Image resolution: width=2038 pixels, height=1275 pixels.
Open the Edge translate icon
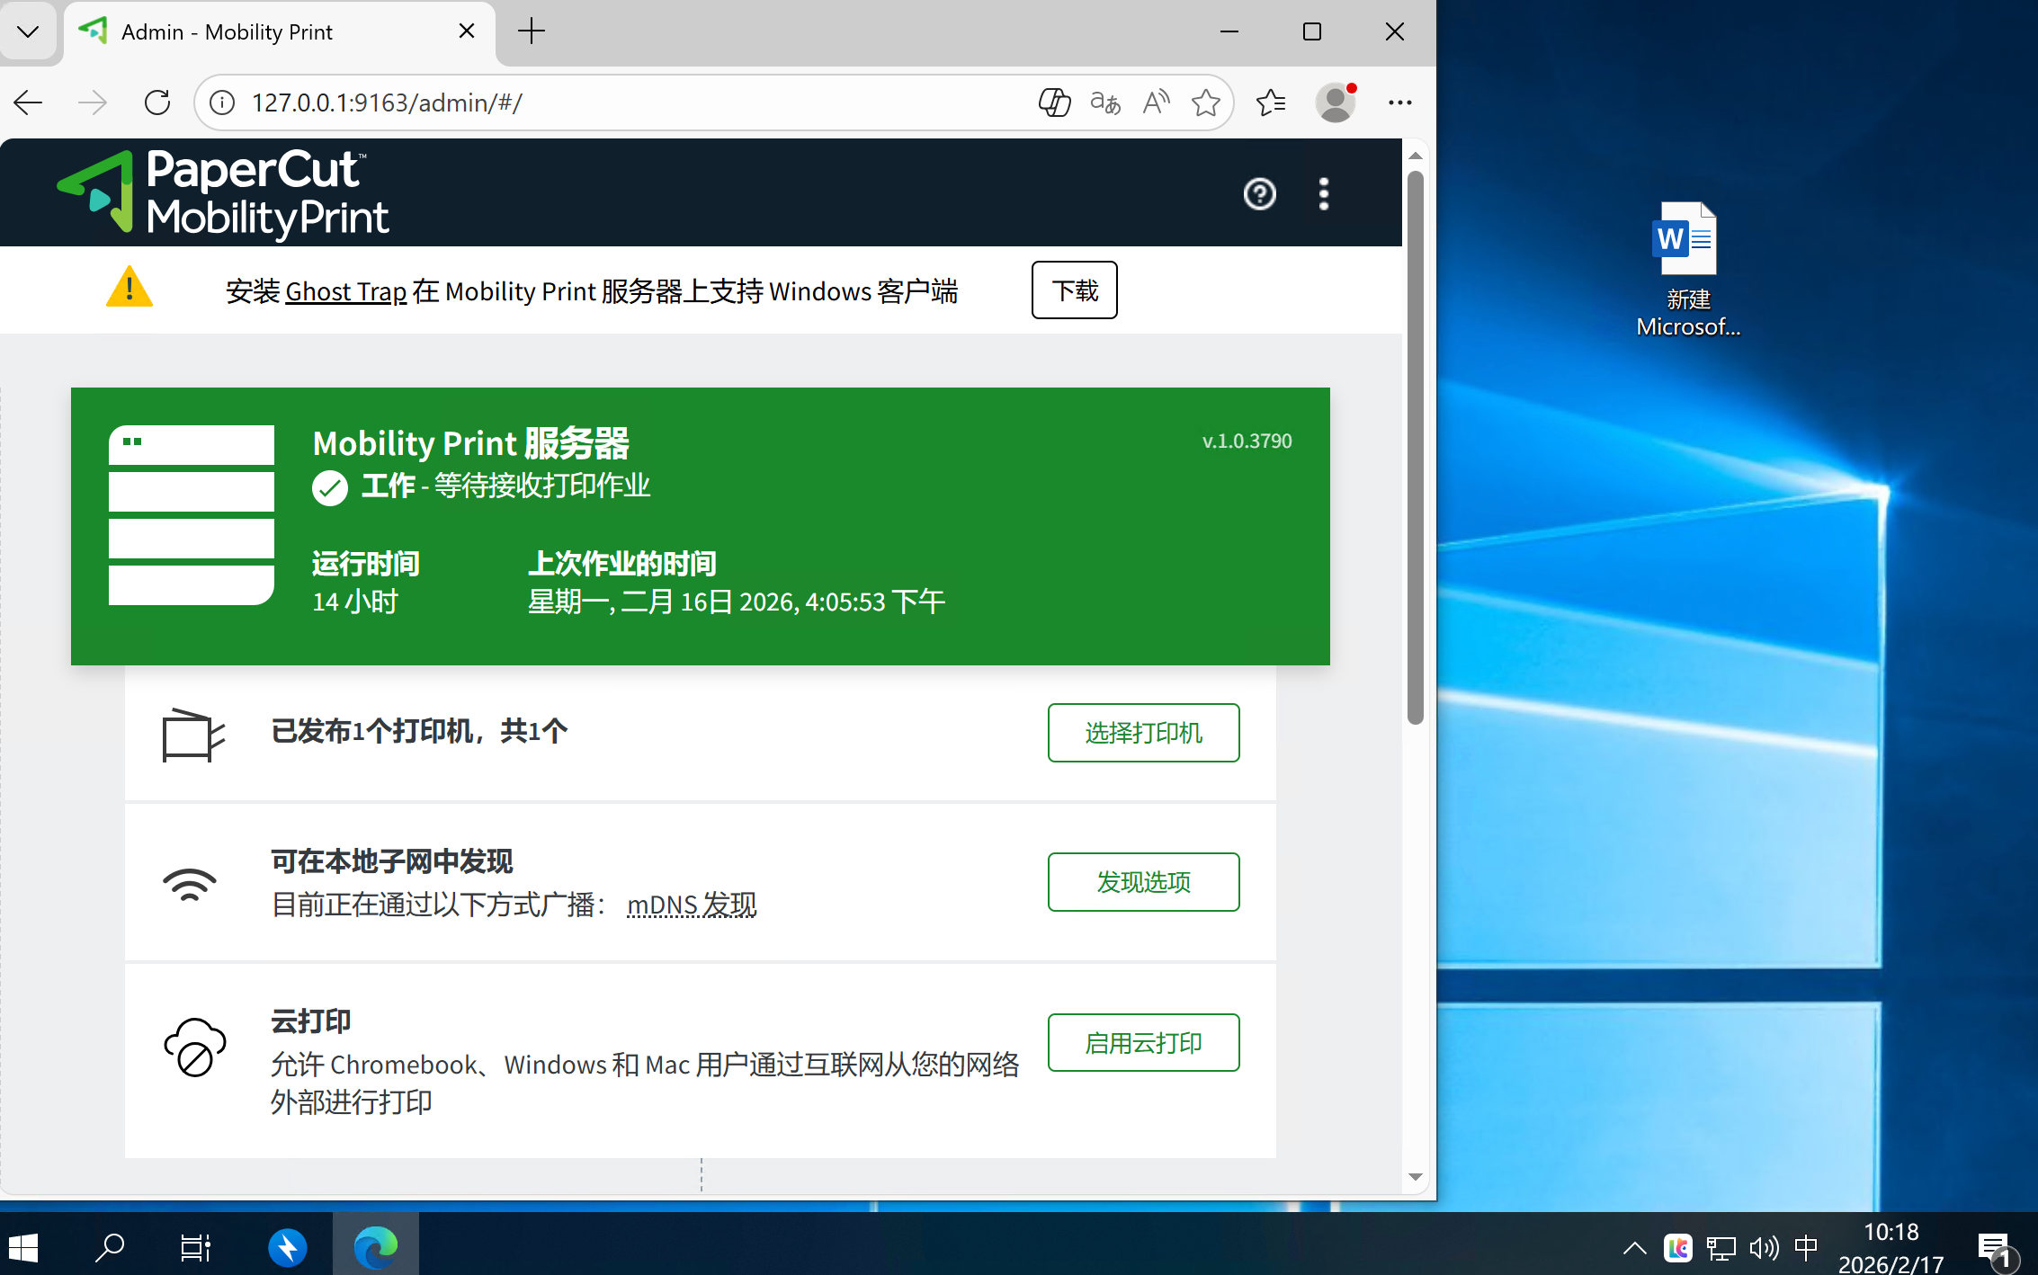tap(1104, 103)
